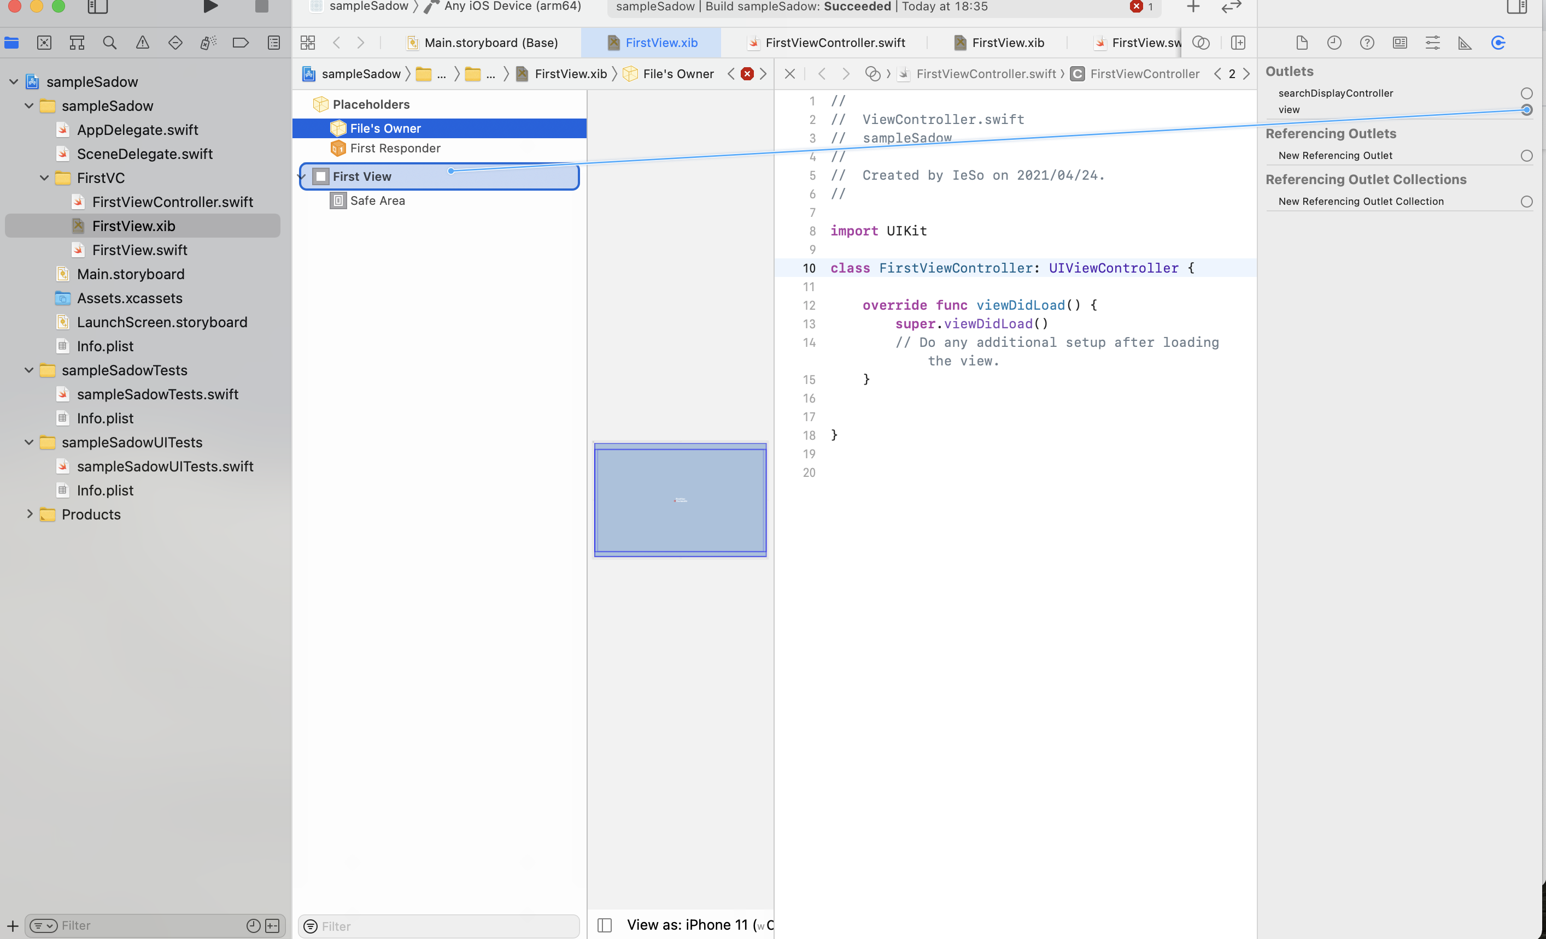Stop the running scheme
Image resolution: width=1546 pixels, height=939 pixels.
click(x=262, y=7)
